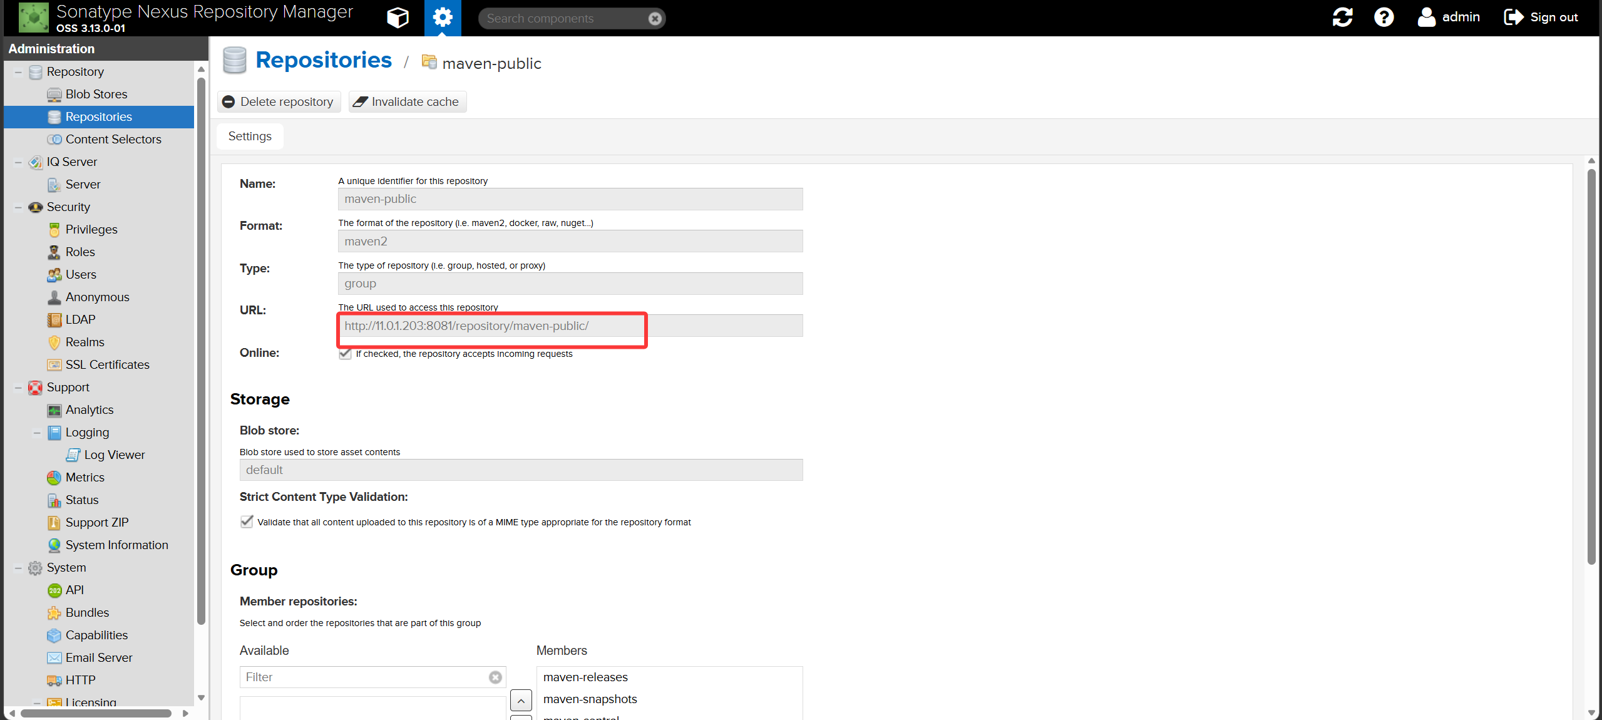Clear the Search components field
The height and width of the screenshot is (720, 1602).
(655, 18)
